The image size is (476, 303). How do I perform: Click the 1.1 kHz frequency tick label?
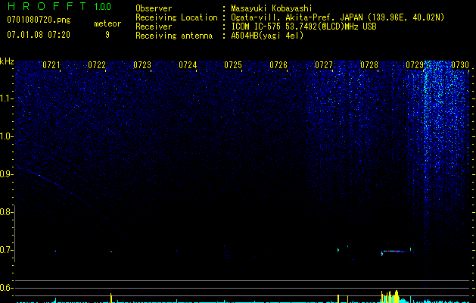pos(6,98)
